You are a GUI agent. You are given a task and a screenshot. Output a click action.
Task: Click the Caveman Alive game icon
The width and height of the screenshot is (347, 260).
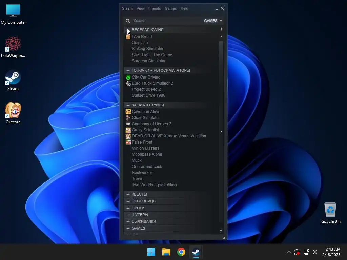(128, 112)
